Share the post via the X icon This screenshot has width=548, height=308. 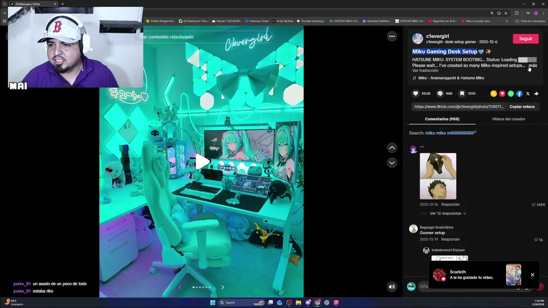pyautogui.click(x=527, y=93)
